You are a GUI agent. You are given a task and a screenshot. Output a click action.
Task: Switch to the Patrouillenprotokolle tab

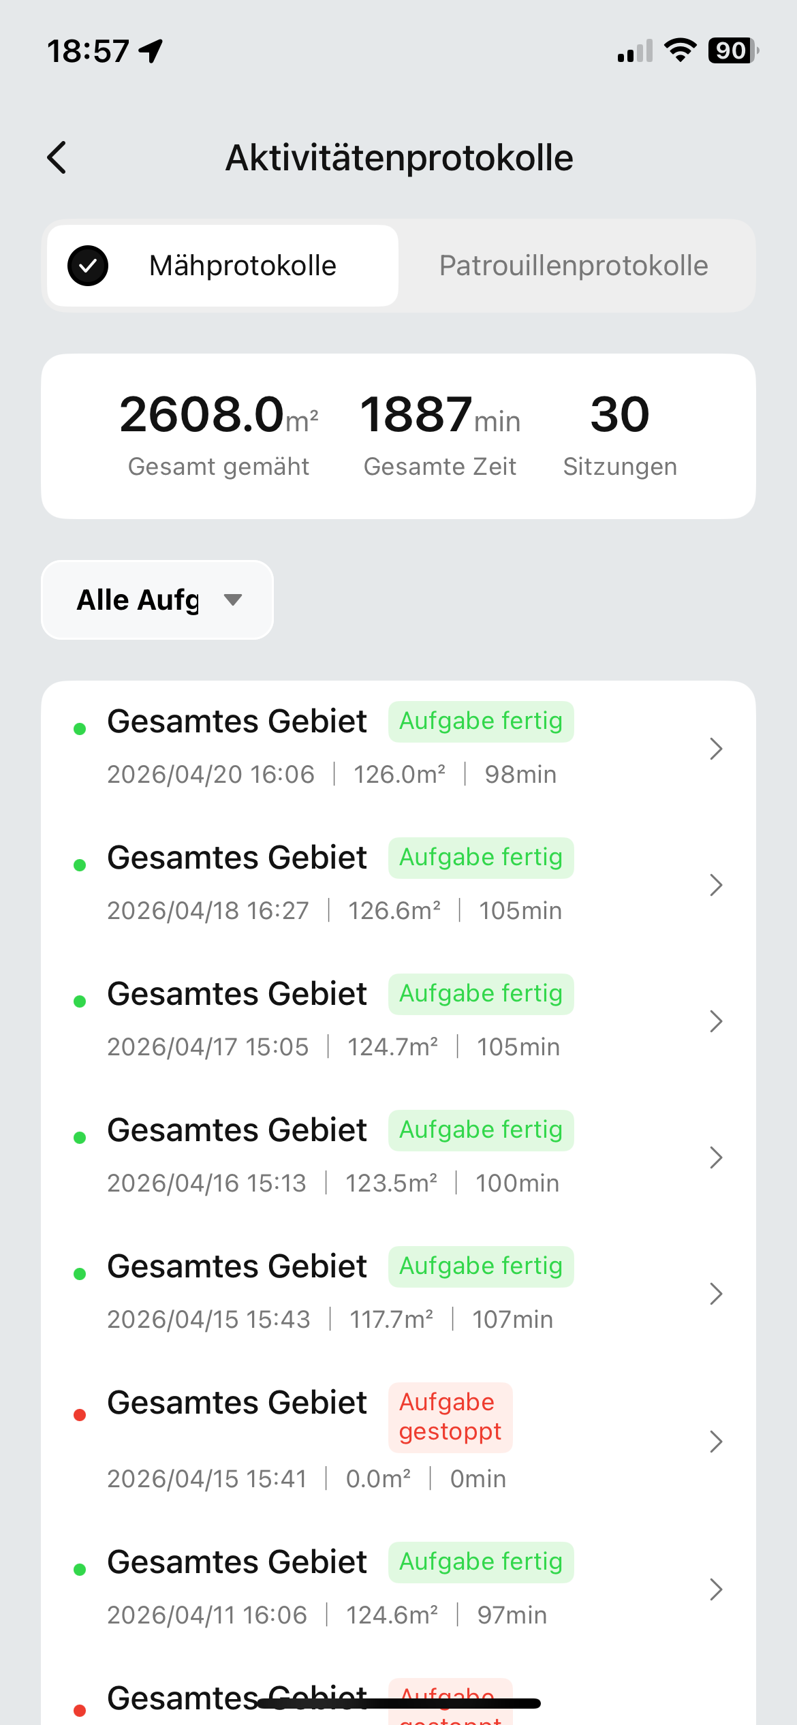pyautogui.click(x=574, y=266)
